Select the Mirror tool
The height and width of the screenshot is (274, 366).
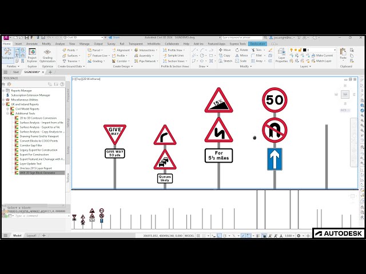coord(241,55)
